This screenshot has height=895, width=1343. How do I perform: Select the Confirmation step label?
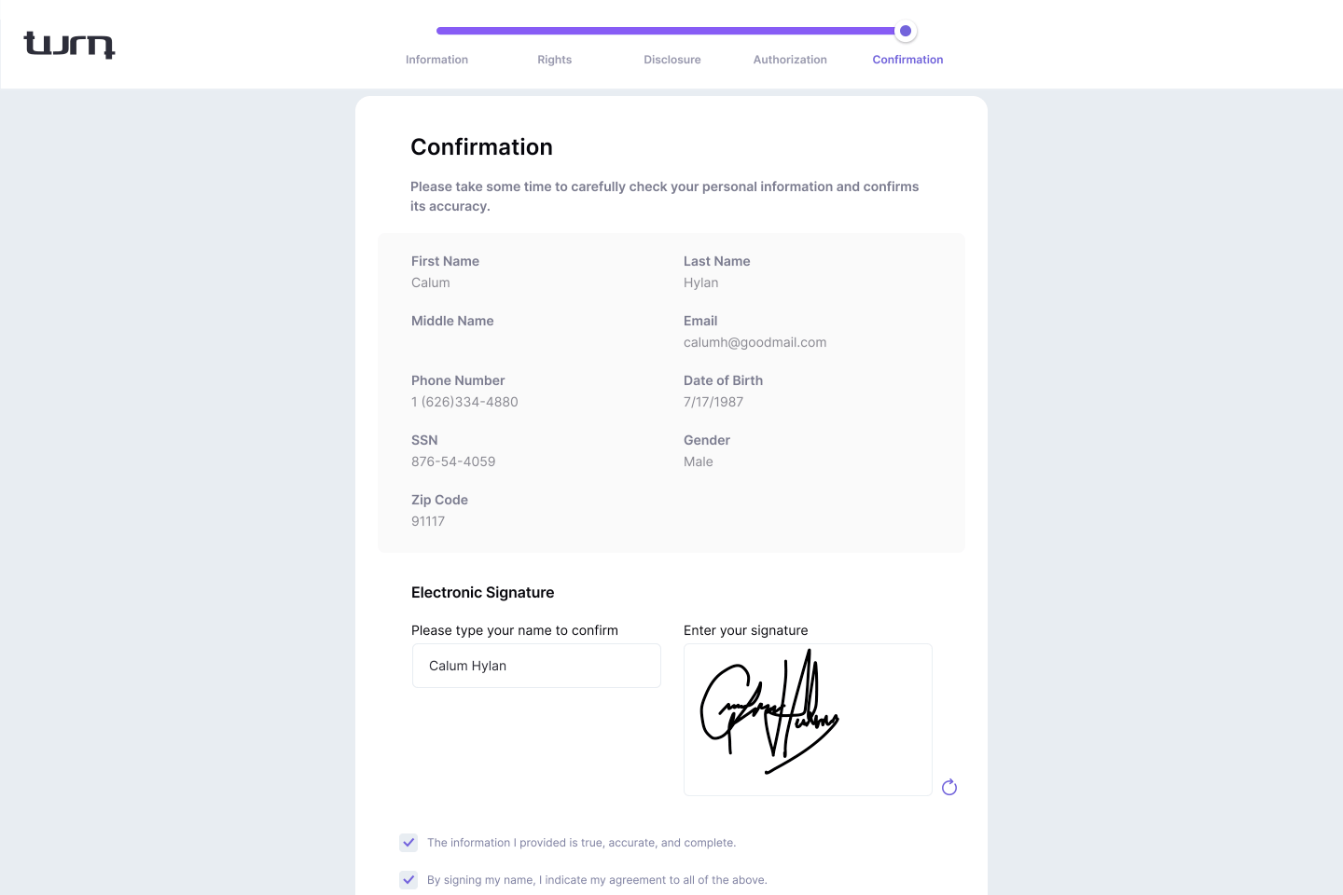pyautogui.click(x=907, y=60)
